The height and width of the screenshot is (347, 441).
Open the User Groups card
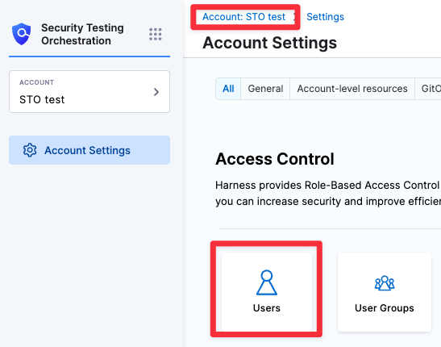pyautogui.click(x=385, y=292)
